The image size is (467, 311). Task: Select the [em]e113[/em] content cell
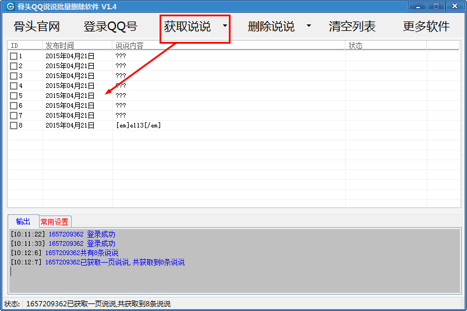pyautogui.click(x=139, y=125)
